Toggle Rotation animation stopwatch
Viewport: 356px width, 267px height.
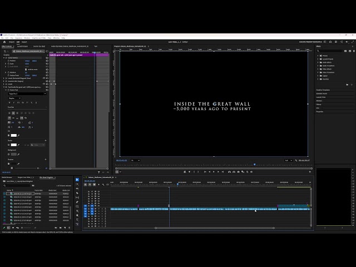tap(9, 72)
